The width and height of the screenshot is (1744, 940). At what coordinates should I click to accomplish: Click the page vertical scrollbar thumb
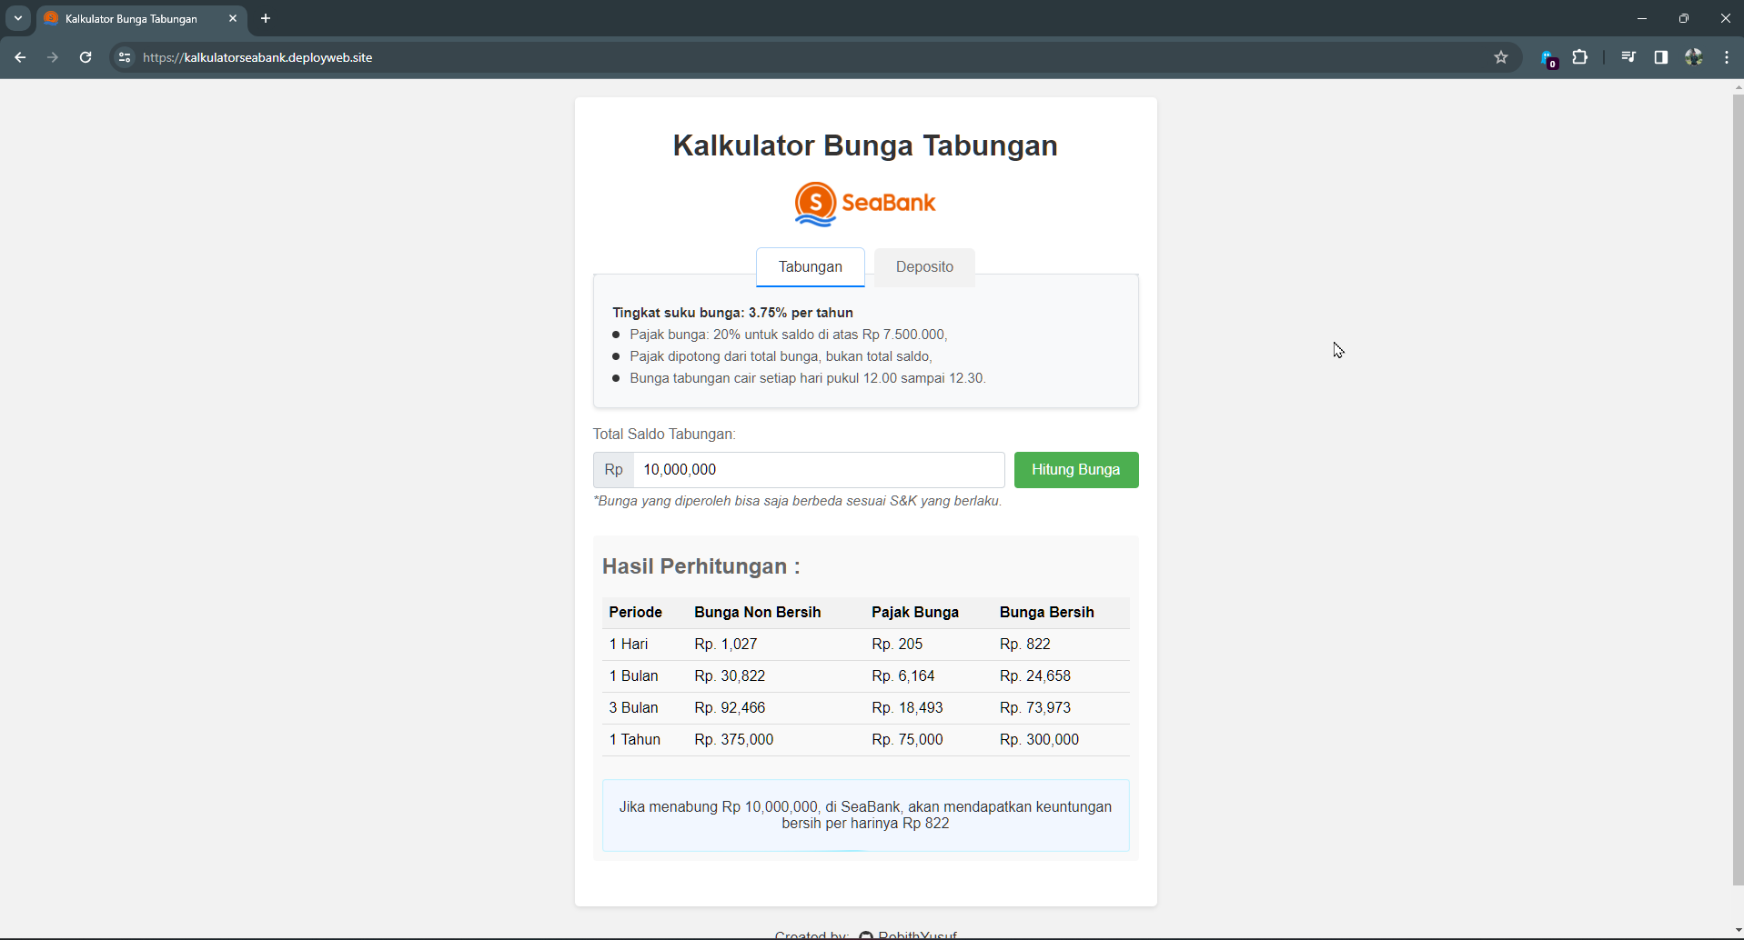pos(1738,489)
